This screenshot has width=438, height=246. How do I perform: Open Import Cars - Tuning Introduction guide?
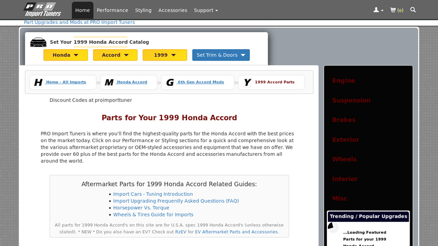tap(153, 194)
